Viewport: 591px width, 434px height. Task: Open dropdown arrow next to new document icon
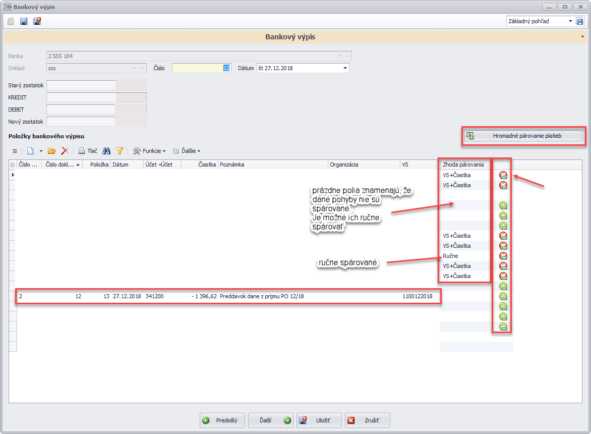pyautogui.click(x=41, y=151)
